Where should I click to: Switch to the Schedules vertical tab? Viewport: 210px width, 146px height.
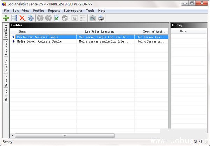[x=6, y=65]
